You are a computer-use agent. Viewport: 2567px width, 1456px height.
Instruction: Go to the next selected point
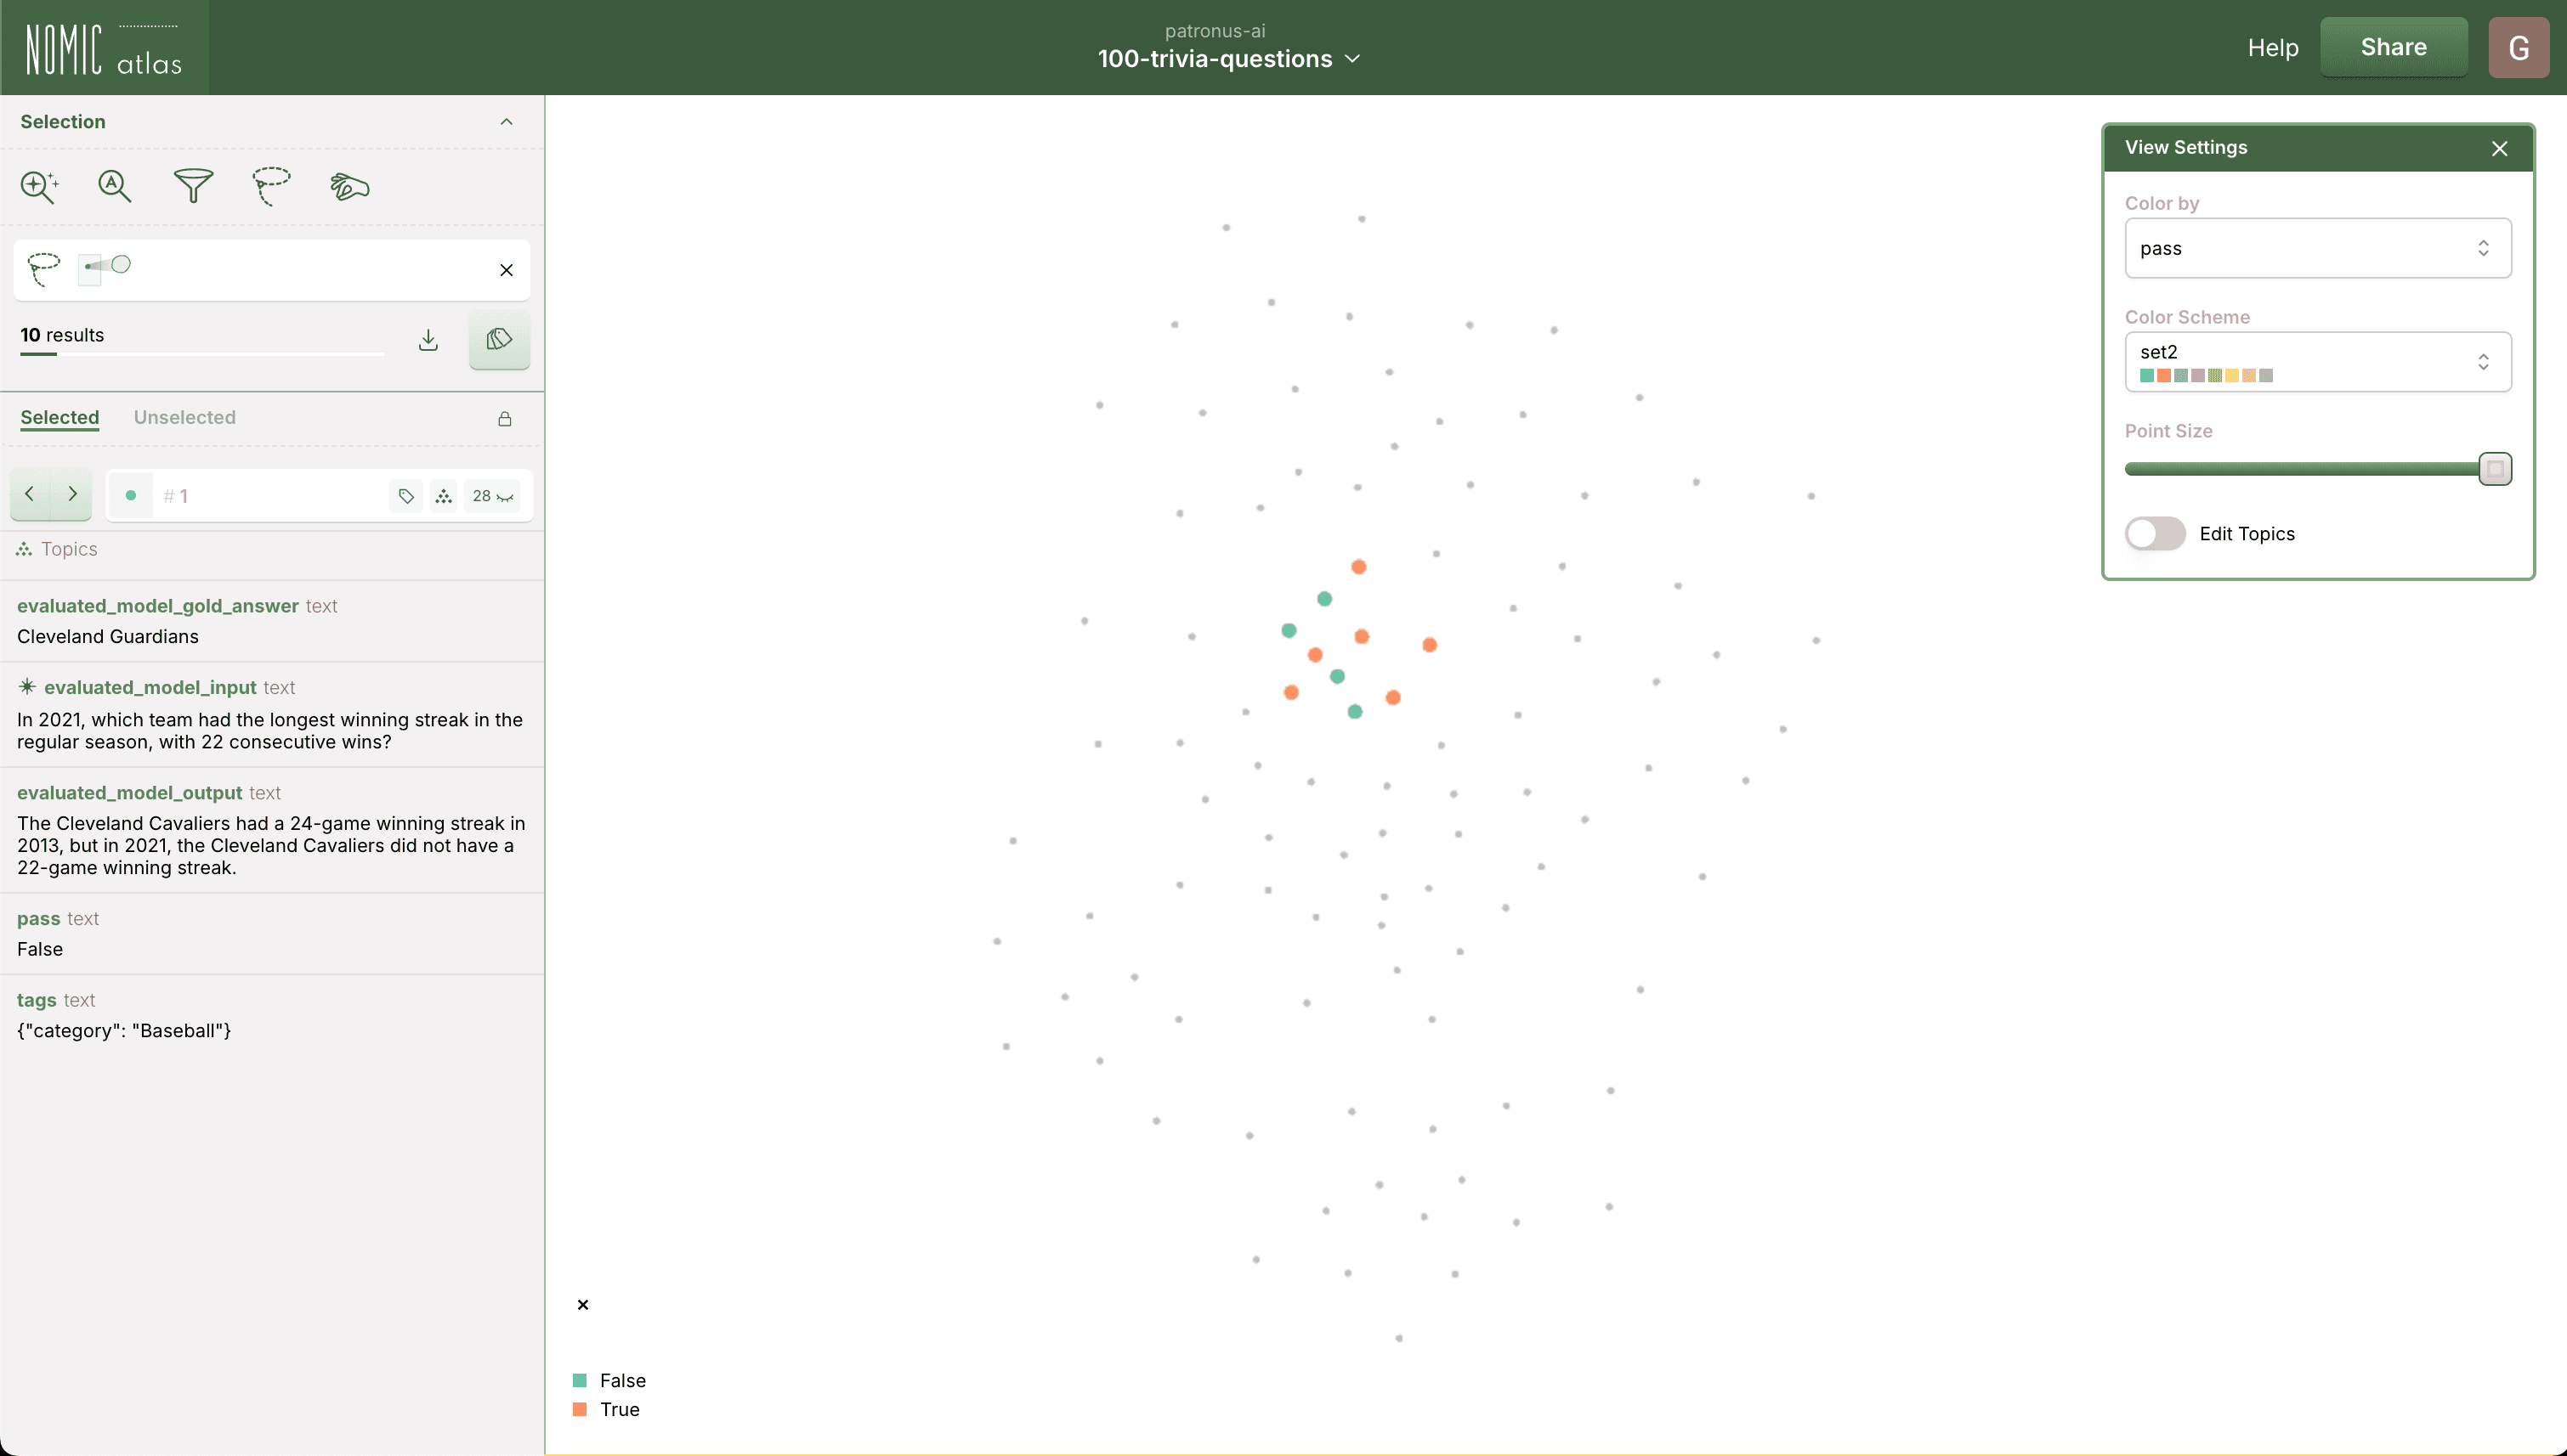pos(72,494)
